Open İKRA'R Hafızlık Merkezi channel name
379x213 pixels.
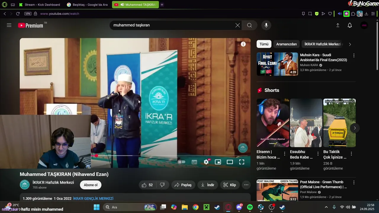53,183
